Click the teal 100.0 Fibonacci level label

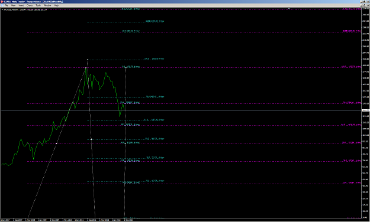click(x=154, y=59)
